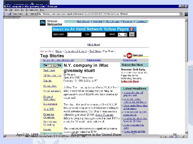The height and width of the screenshot is (144, 193).
Task: Open E-Commerce department link
Action: tap(50, 104)
